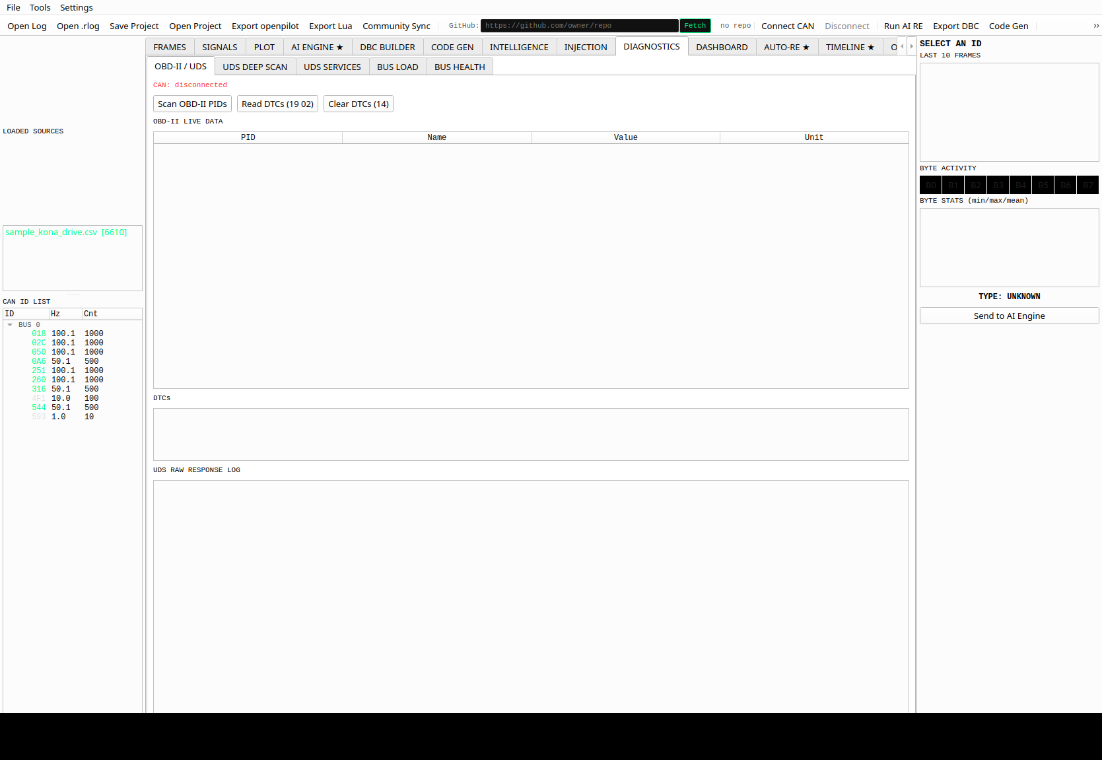Image resolution: width=1102 pixels, height=760 pixels.
Task: Switch to the PLOT tab
Action: (264, 47)
